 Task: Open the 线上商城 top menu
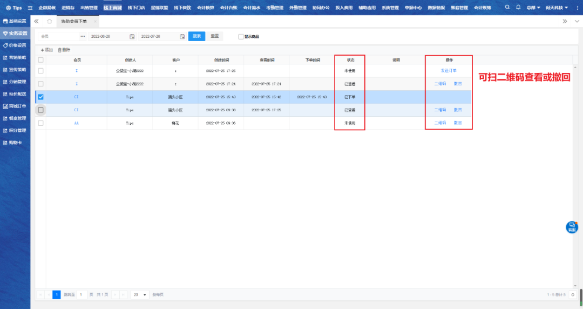(113, 8)
